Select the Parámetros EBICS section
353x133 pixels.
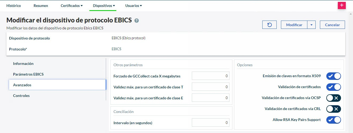tap(28, 74)
